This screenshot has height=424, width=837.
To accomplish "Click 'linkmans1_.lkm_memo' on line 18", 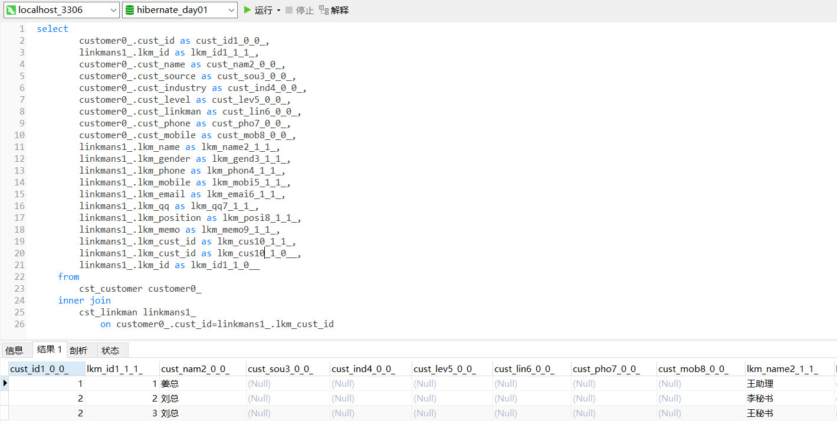I will [x=130, y=230].
